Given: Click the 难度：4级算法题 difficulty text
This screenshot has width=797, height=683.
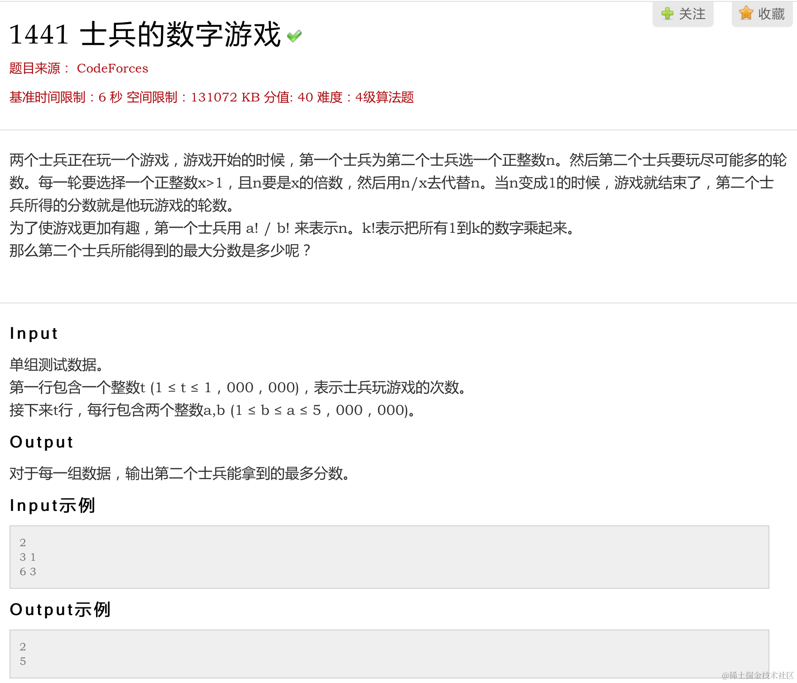Looking at the screenshot, I should pyautogui.click(x=365, y=97).
